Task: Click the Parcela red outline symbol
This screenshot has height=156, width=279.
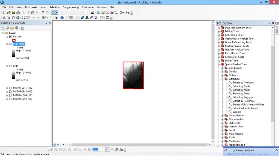Action: [14, 40]
